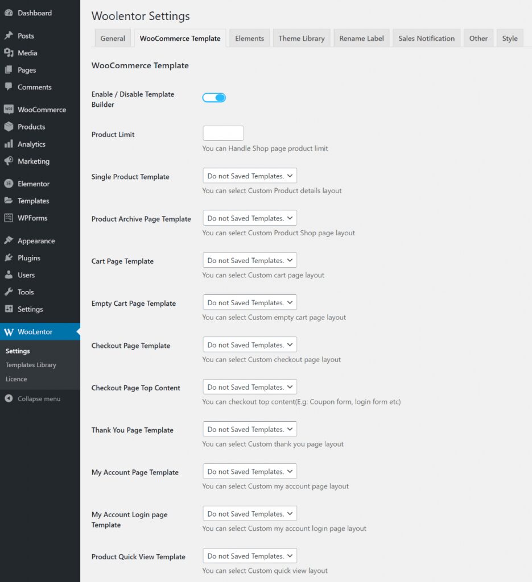This screenshot has width=532, height=582.
Task: Select the Elementor icon in sidebar
Action: (10, 184)
